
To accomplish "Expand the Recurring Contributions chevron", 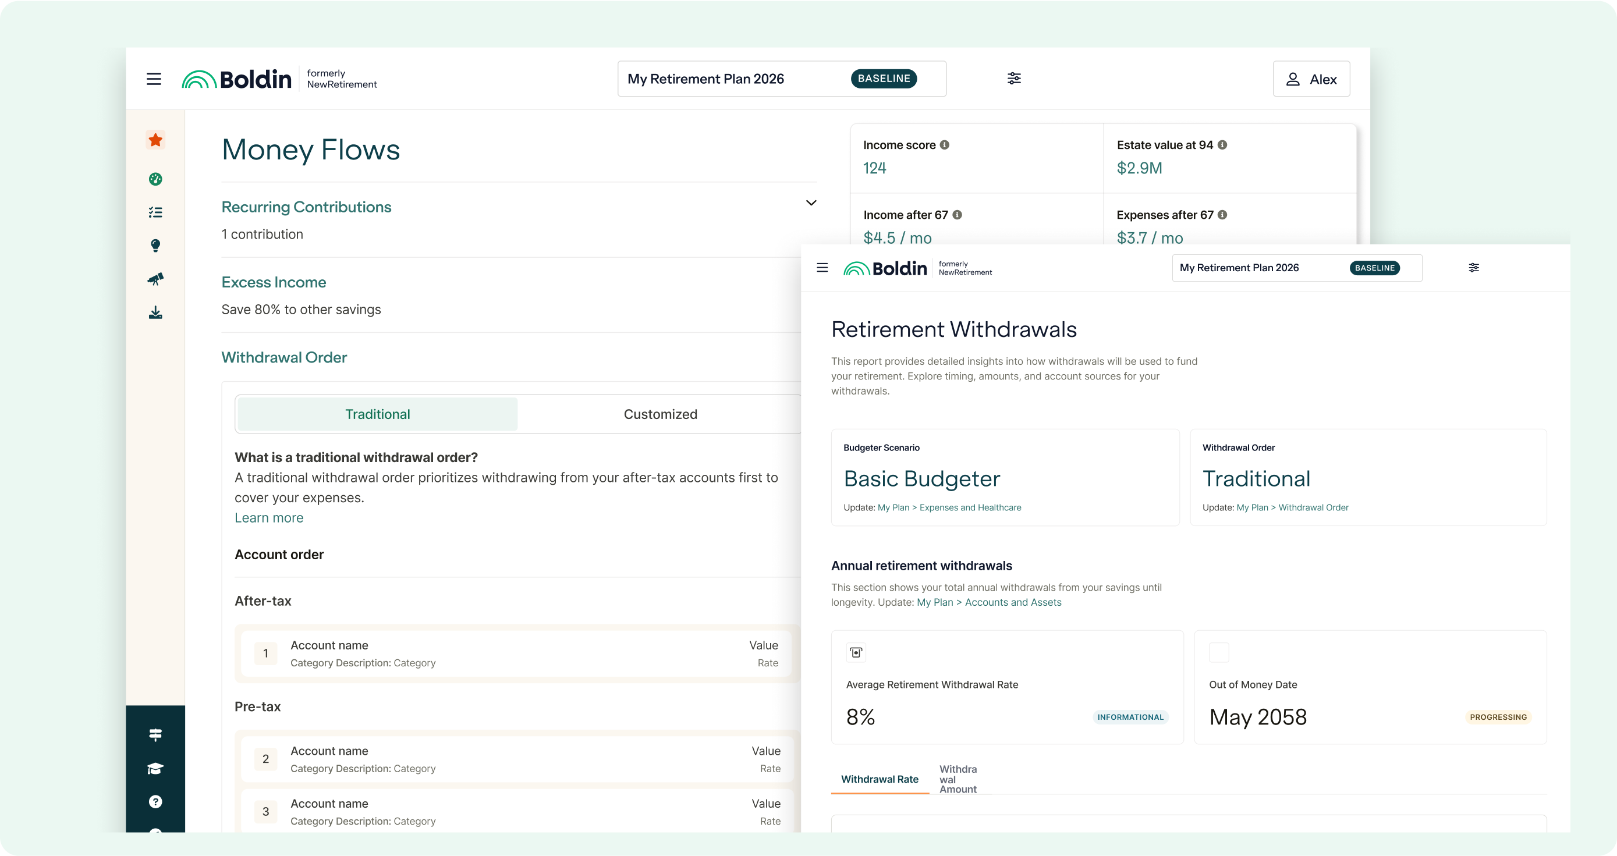I will 811,203.
